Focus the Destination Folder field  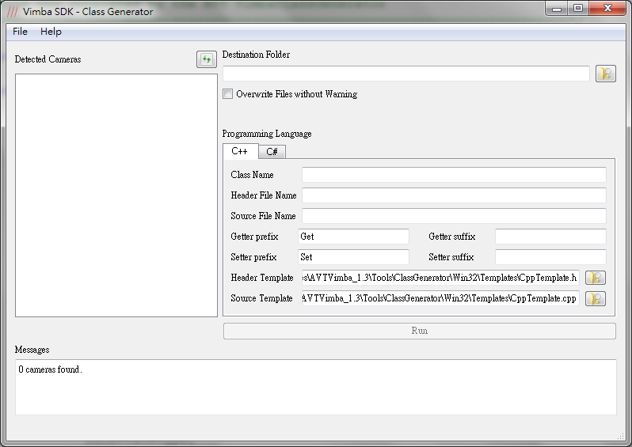(x=406, y=74)
